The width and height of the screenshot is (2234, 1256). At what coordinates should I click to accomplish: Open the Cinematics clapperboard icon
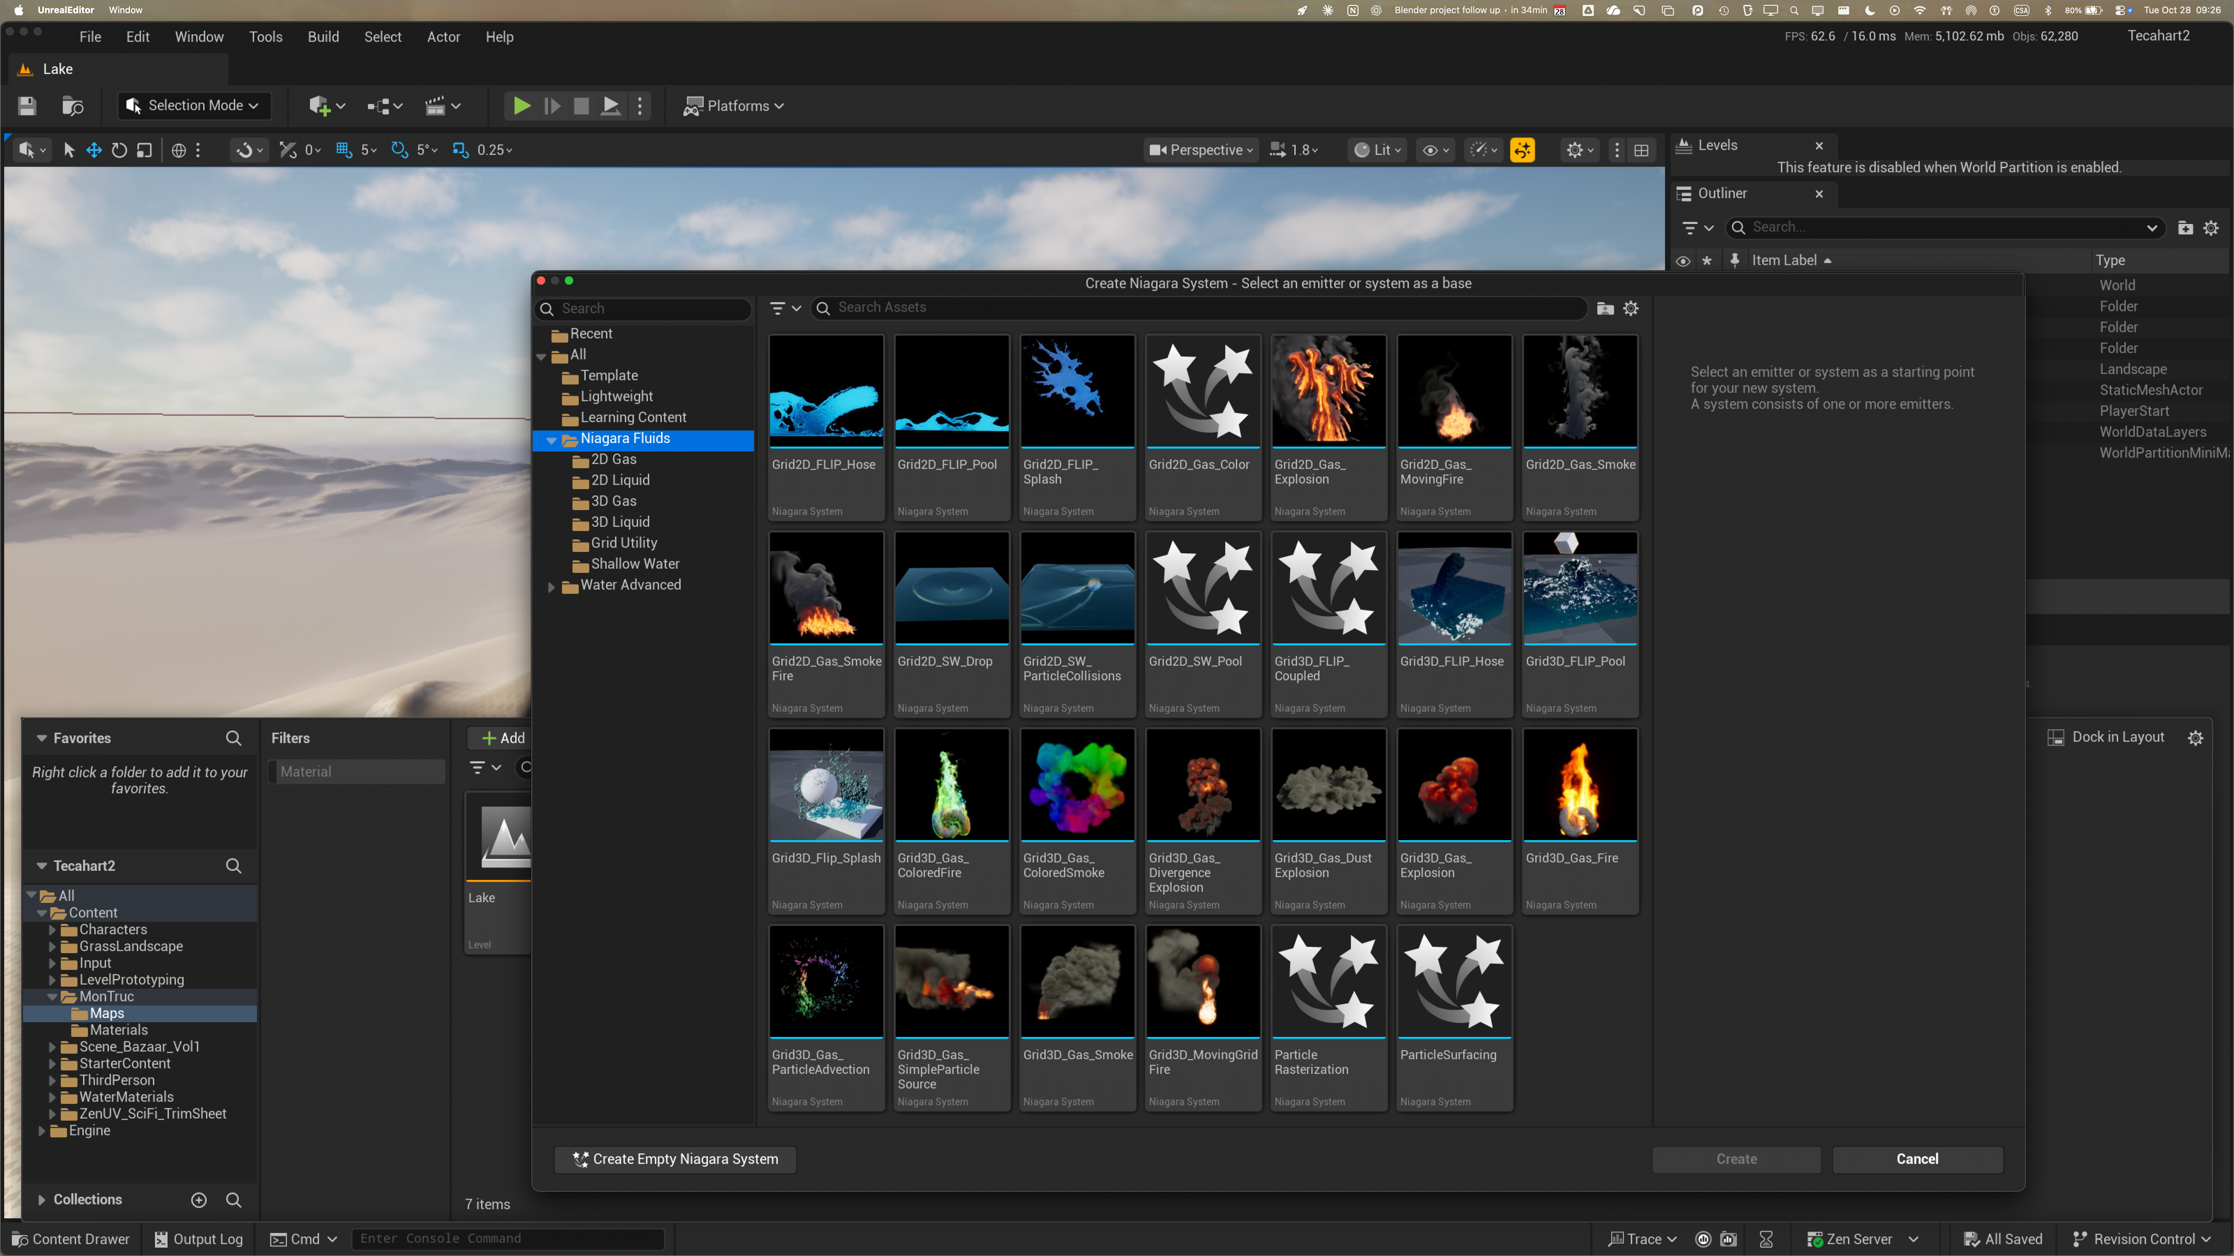pyautogui.click(x=442, y=106)
